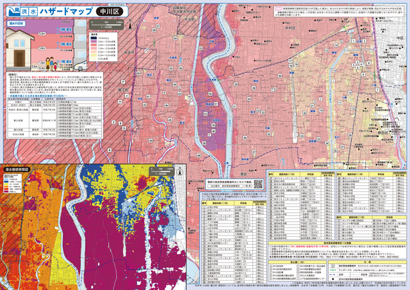Viewport: 410px width, 290px height.
Task: Click map marker number 49
Action: (x=151, y=141)
